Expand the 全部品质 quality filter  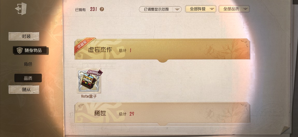tap(234, 9)
